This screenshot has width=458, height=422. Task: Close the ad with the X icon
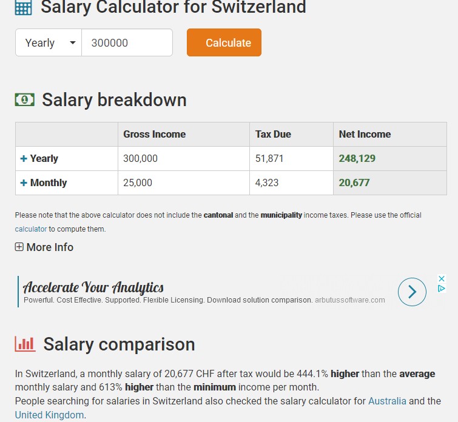(x=442, y=278)
